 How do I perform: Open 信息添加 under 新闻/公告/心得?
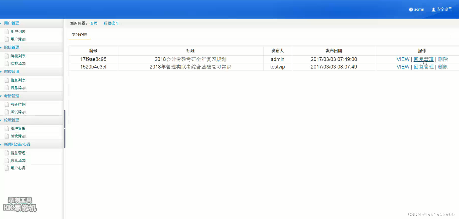pos(18,161)
